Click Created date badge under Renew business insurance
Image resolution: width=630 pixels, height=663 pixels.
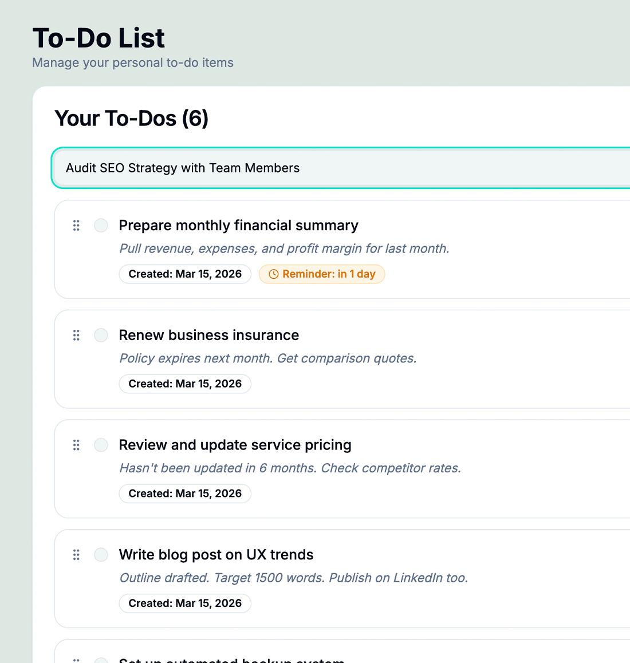pos(185,384)
